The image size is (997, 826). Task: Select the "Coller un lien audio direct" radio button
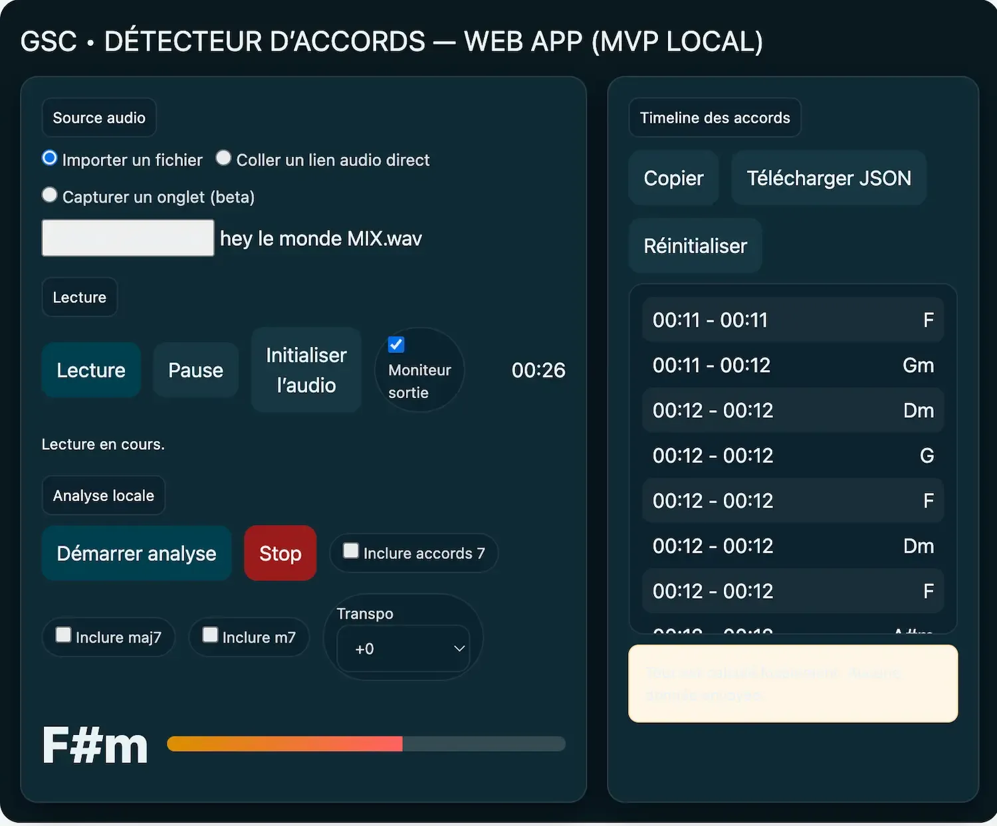coord(223,157)
